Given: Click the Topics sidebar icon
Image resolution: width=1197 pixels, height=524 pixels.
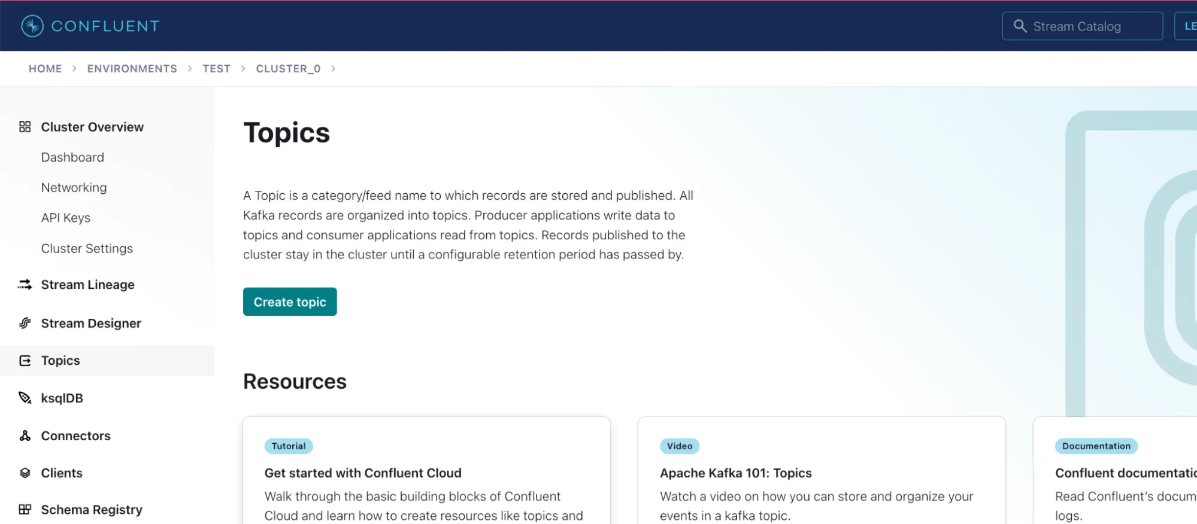Looking at the screenshot, I should click(x=25, y=361).
